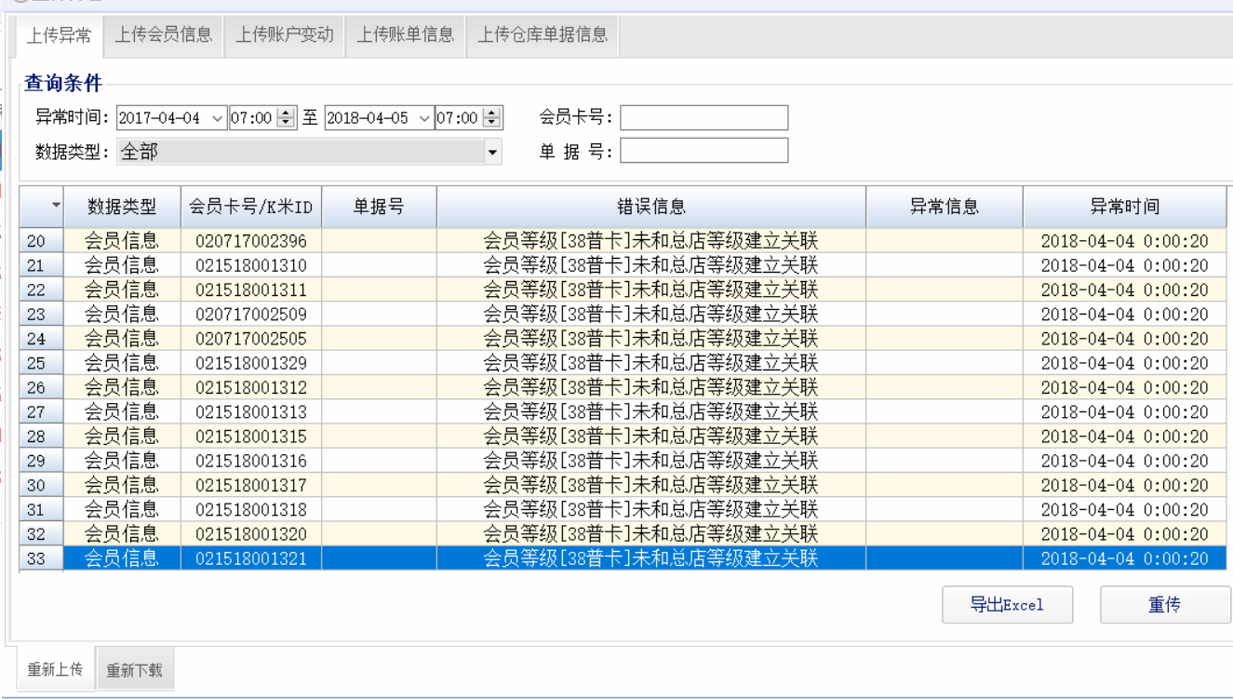This screenshot has width=1233, height=699.
Task: Click the 重传 button
Action: (1165, 605)
